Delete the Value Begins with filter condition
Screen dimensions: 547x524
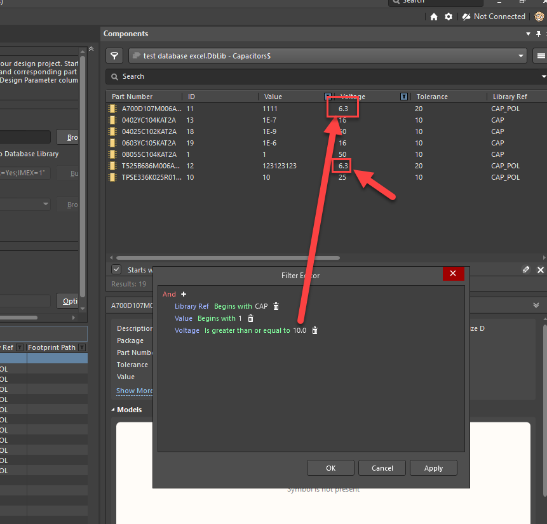pyautogui.click(x=250, y=318)
